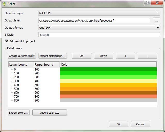The width and height of the screenshot is (165, 132).
Task: Move selected class Down
Action: [x=104, y=56]
